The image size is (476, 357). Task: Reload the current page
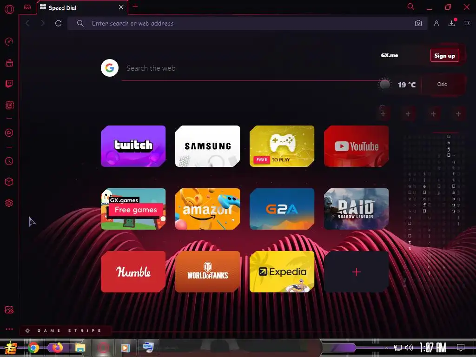pyautogui.click(x=58, y=23)
